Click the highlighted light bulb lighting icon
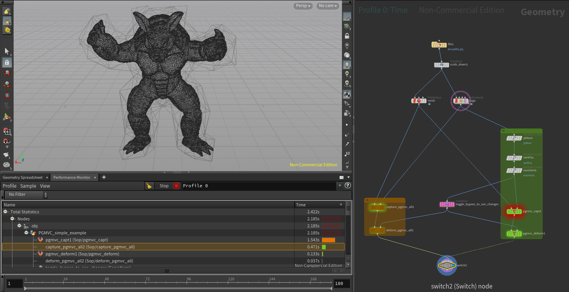Screen dimensions: 569x292 (x=347, y=65)
